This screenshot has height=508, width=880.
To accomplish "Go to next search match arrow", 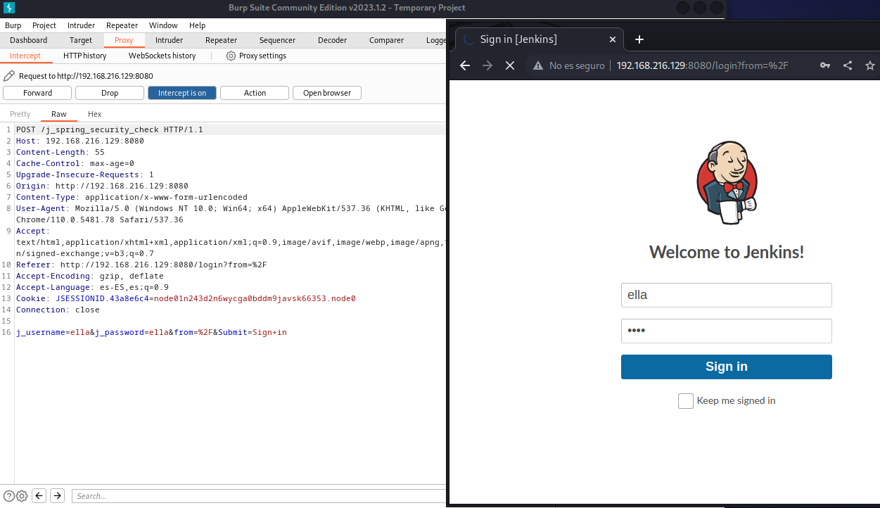I will pos(58,495).
